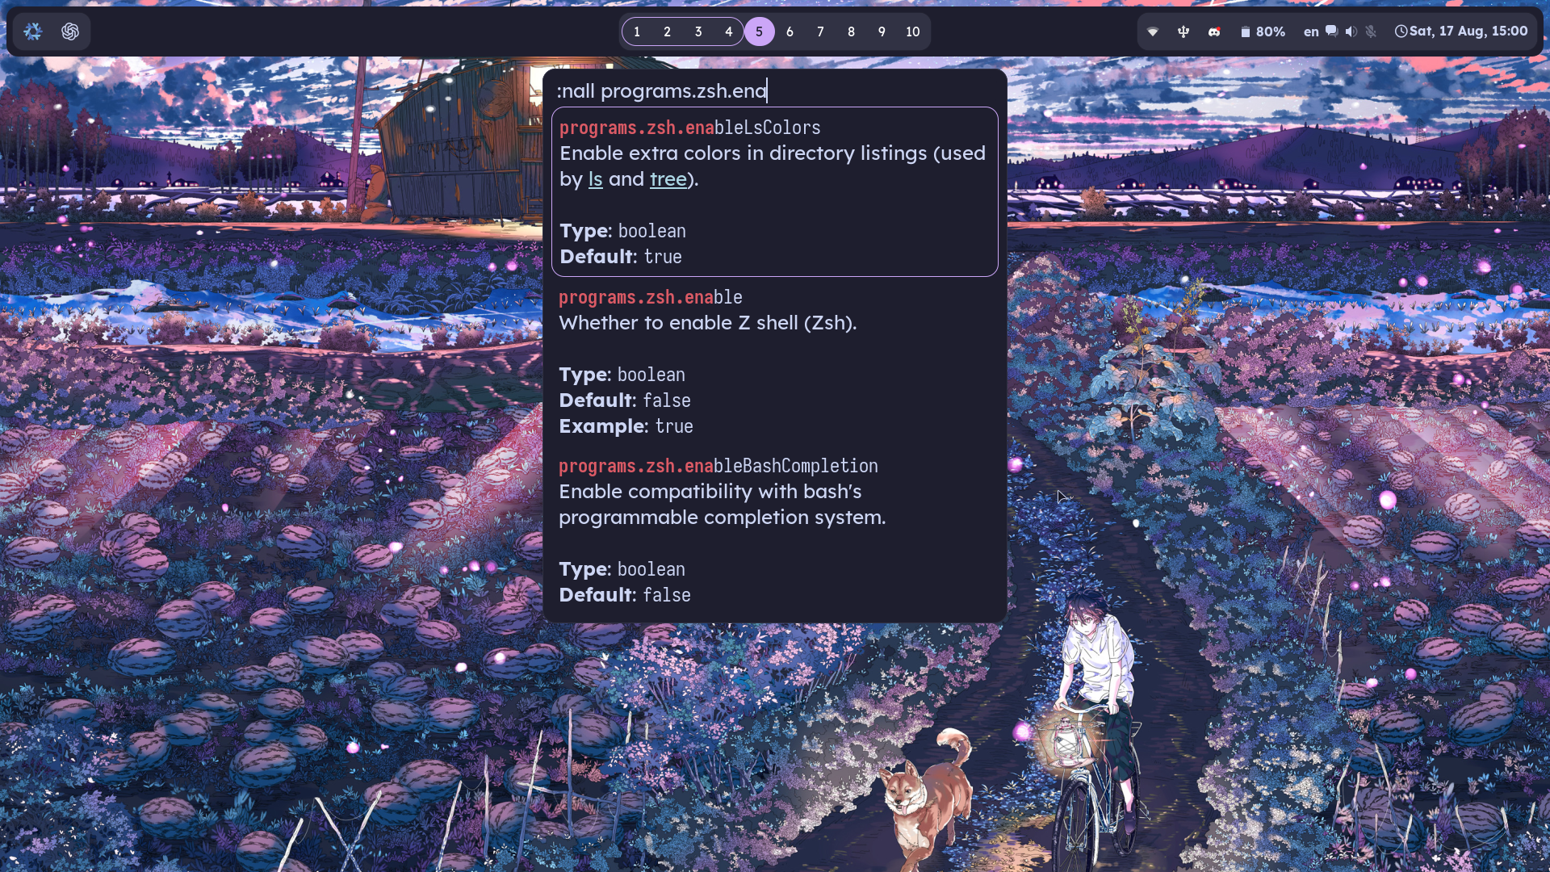Switch keyboard layout via the en indicator

1311,31
